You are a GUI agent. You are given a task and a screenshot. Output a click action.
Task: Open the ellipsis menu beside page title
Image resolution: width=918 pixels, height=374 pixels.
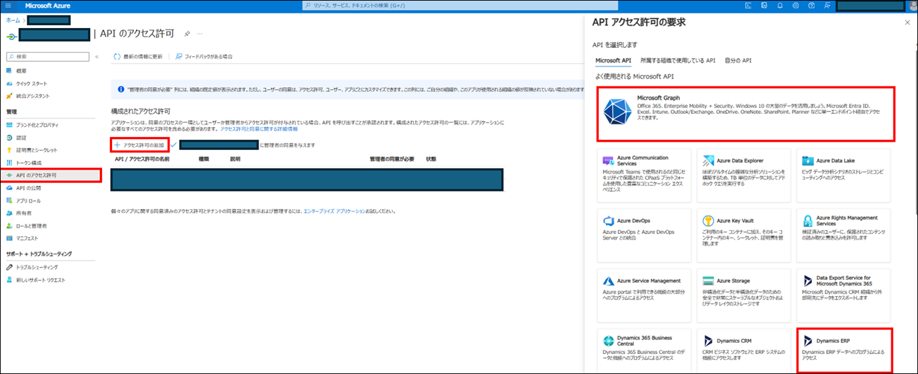pyautogui.click(x=199, y=33)
